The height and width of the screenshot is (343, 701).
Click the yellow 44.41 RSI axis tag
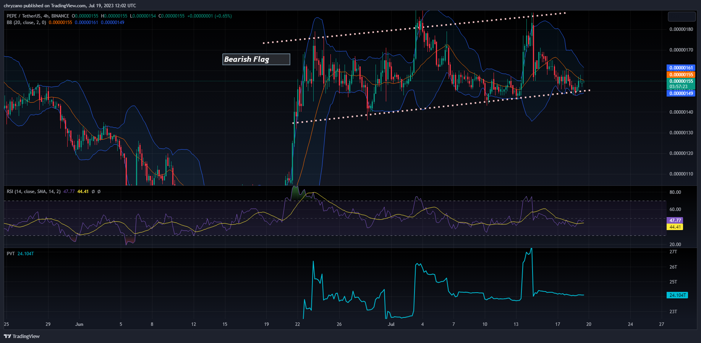tap(675, 227)
